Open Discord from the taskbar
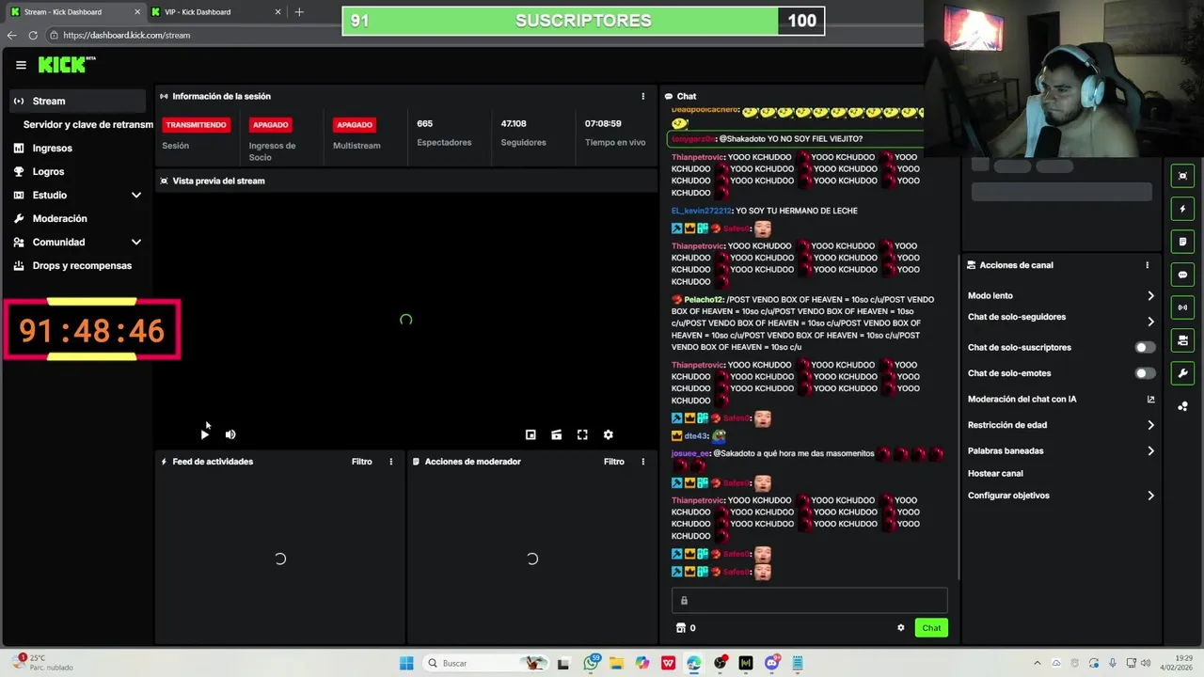1204x677 pixels. [772, 663]
